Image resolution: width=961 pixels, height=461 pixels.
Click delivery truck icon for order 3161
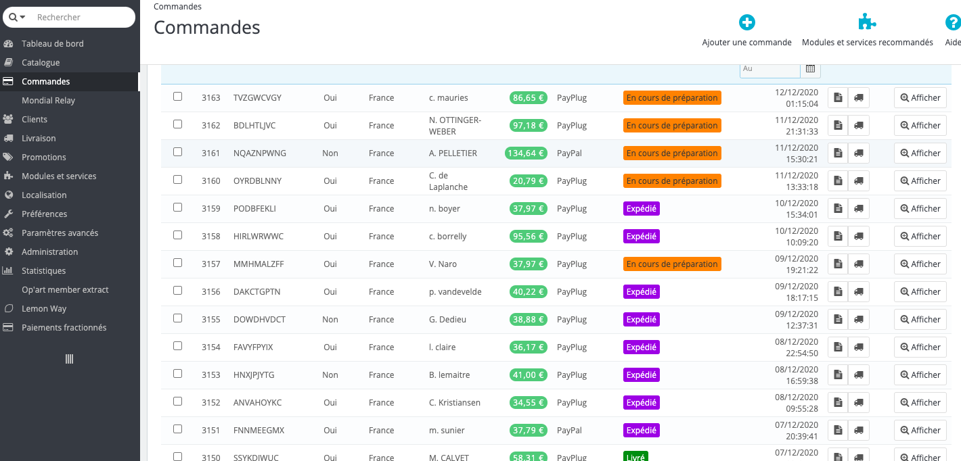tap(859, 153)
